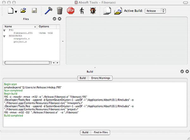Sort by the Name column header

pos(20,27)
